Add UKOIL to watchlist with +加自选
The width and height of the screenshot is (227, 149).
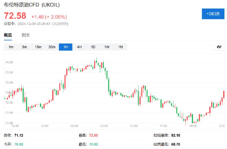coord(213,14)
